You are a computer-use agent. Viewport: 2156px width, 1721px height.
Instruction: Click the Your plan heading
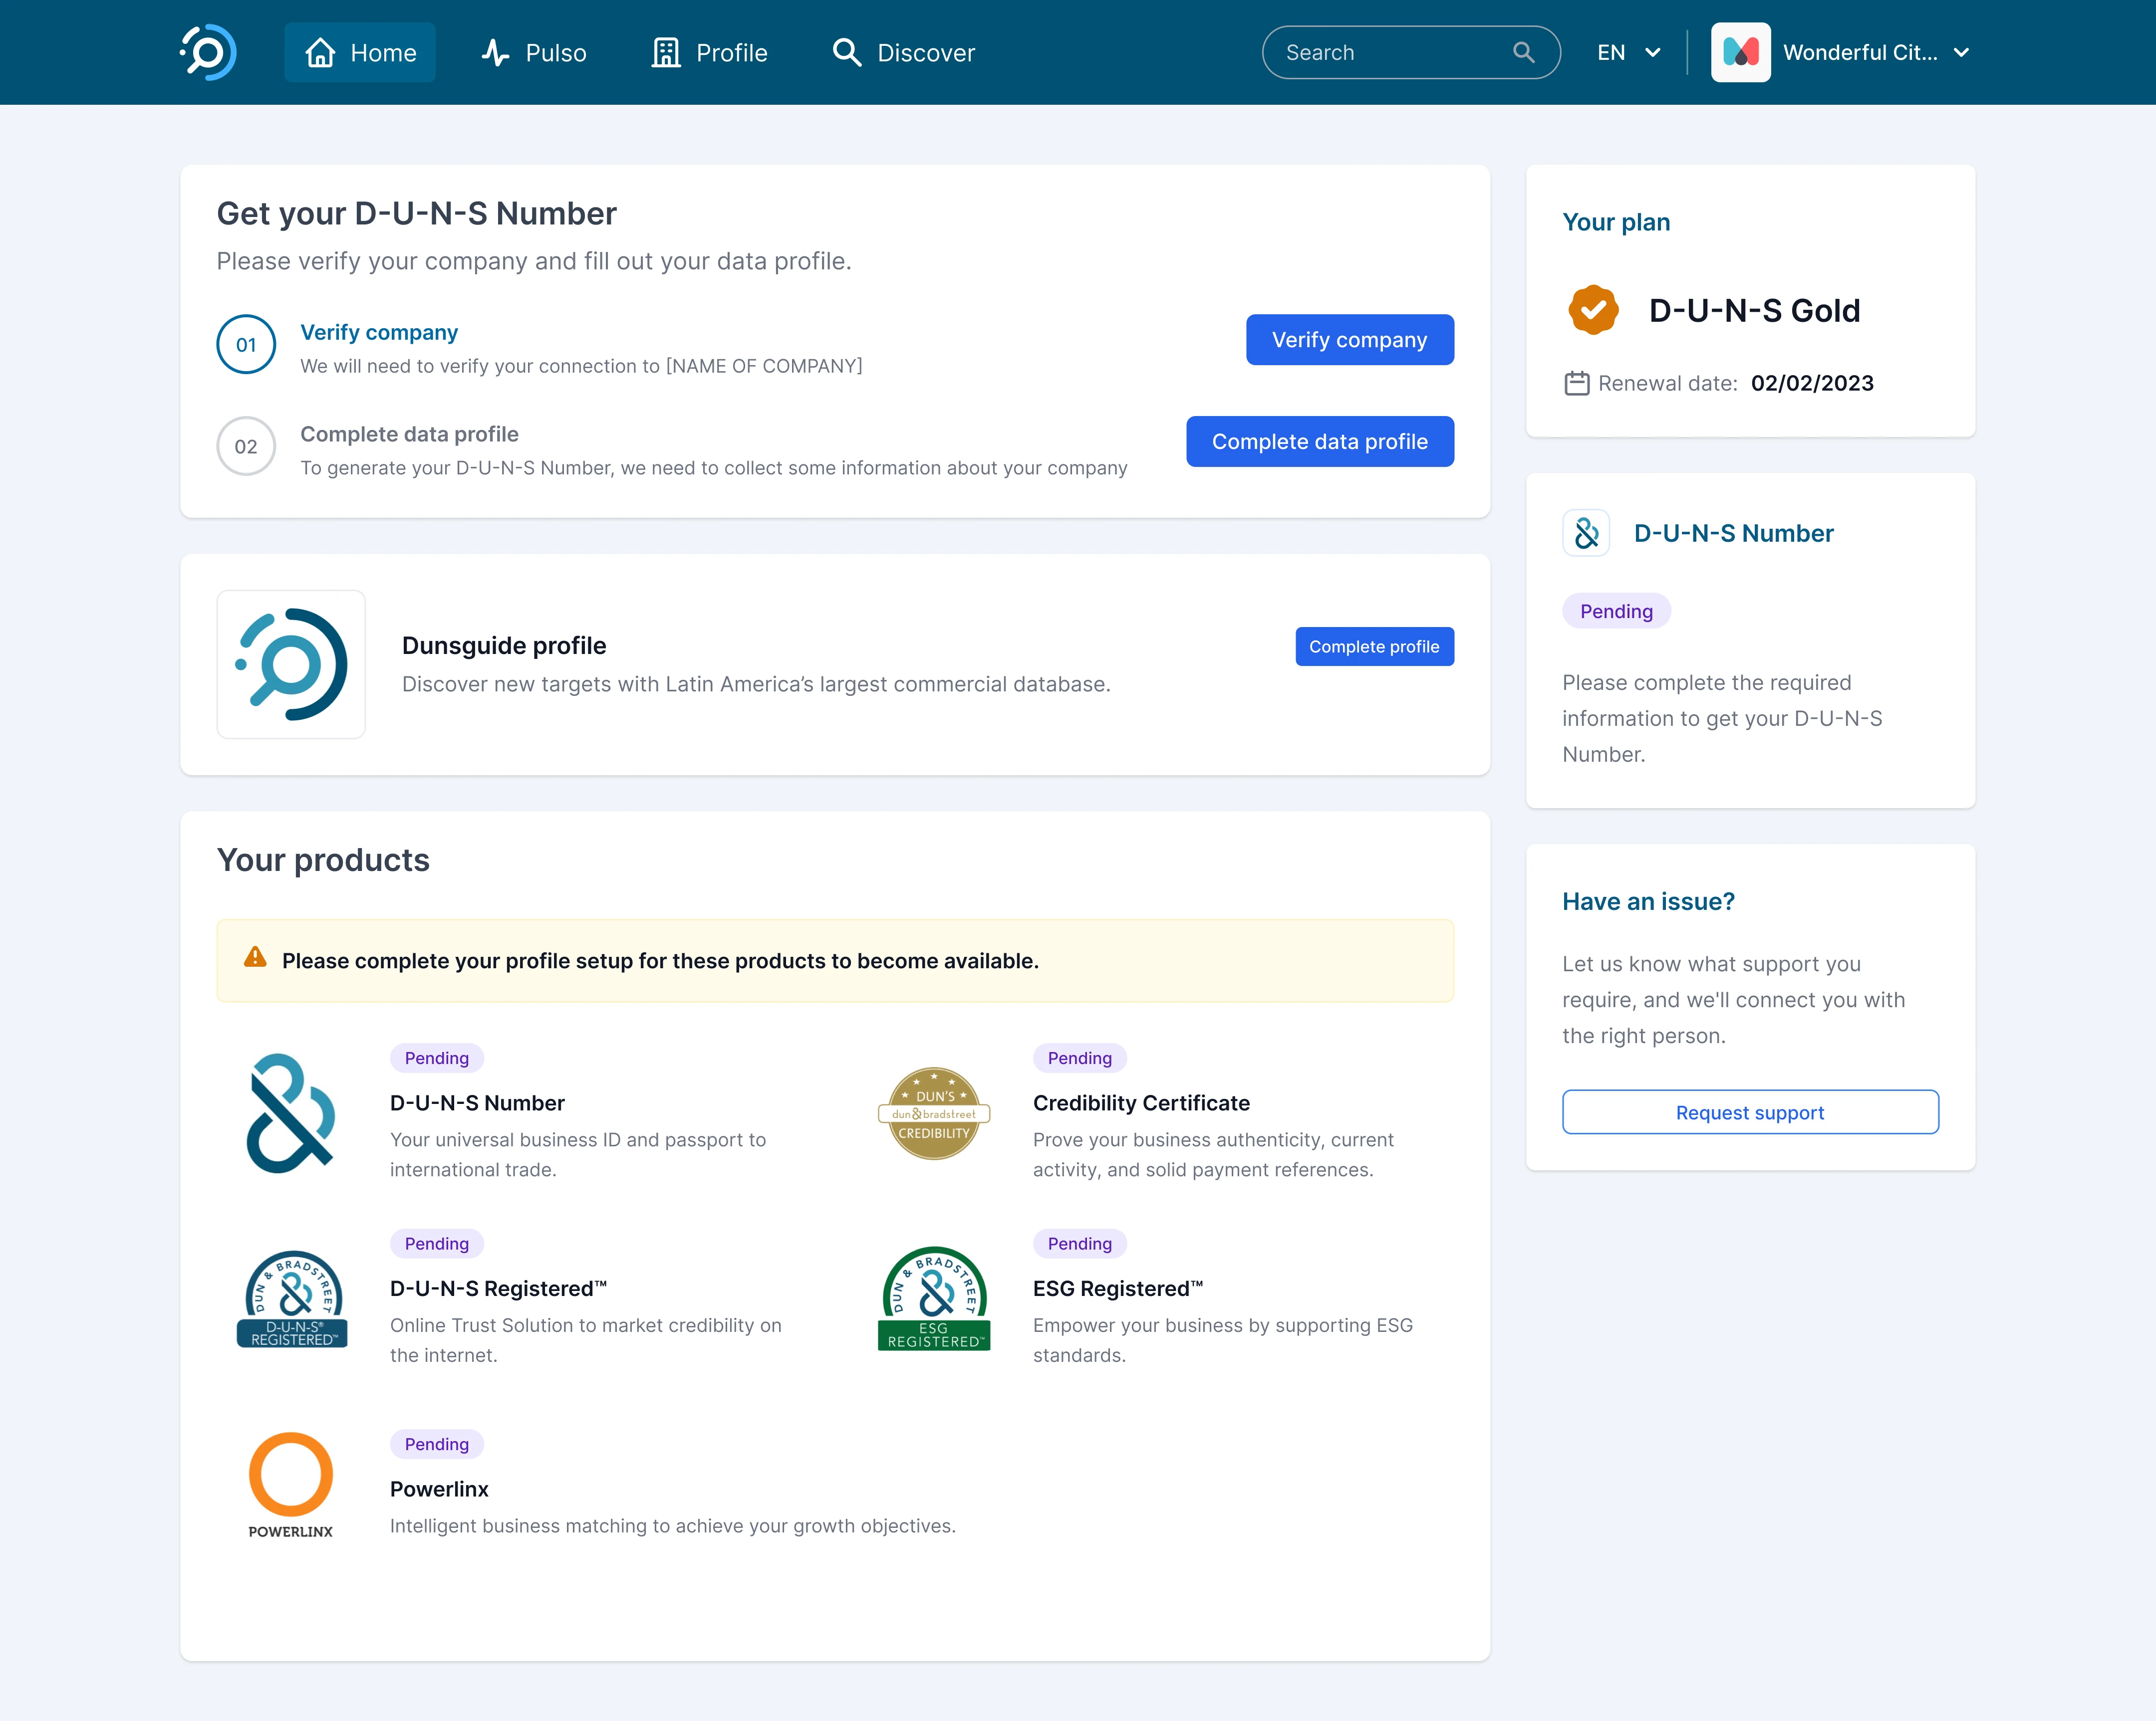click(1616, 222)
